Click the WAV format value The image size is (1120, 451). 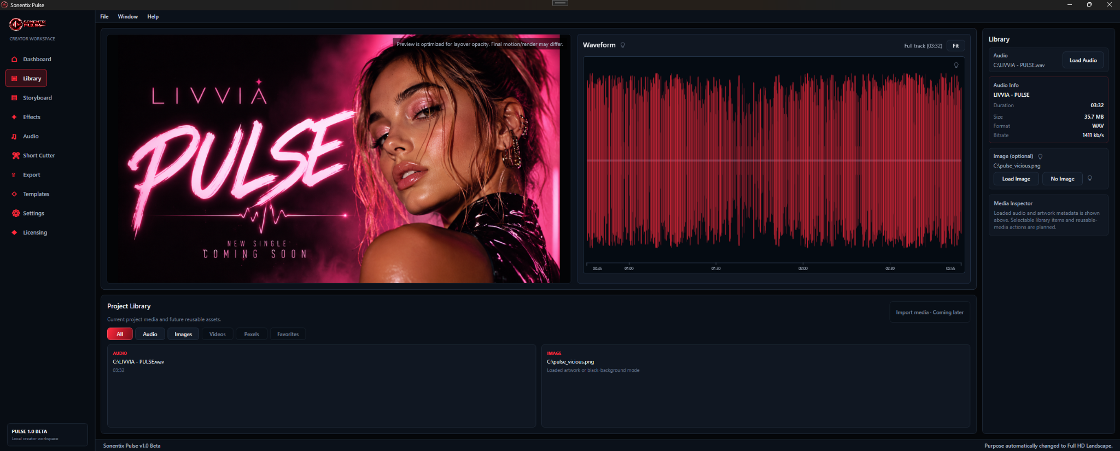[1098, 126]
